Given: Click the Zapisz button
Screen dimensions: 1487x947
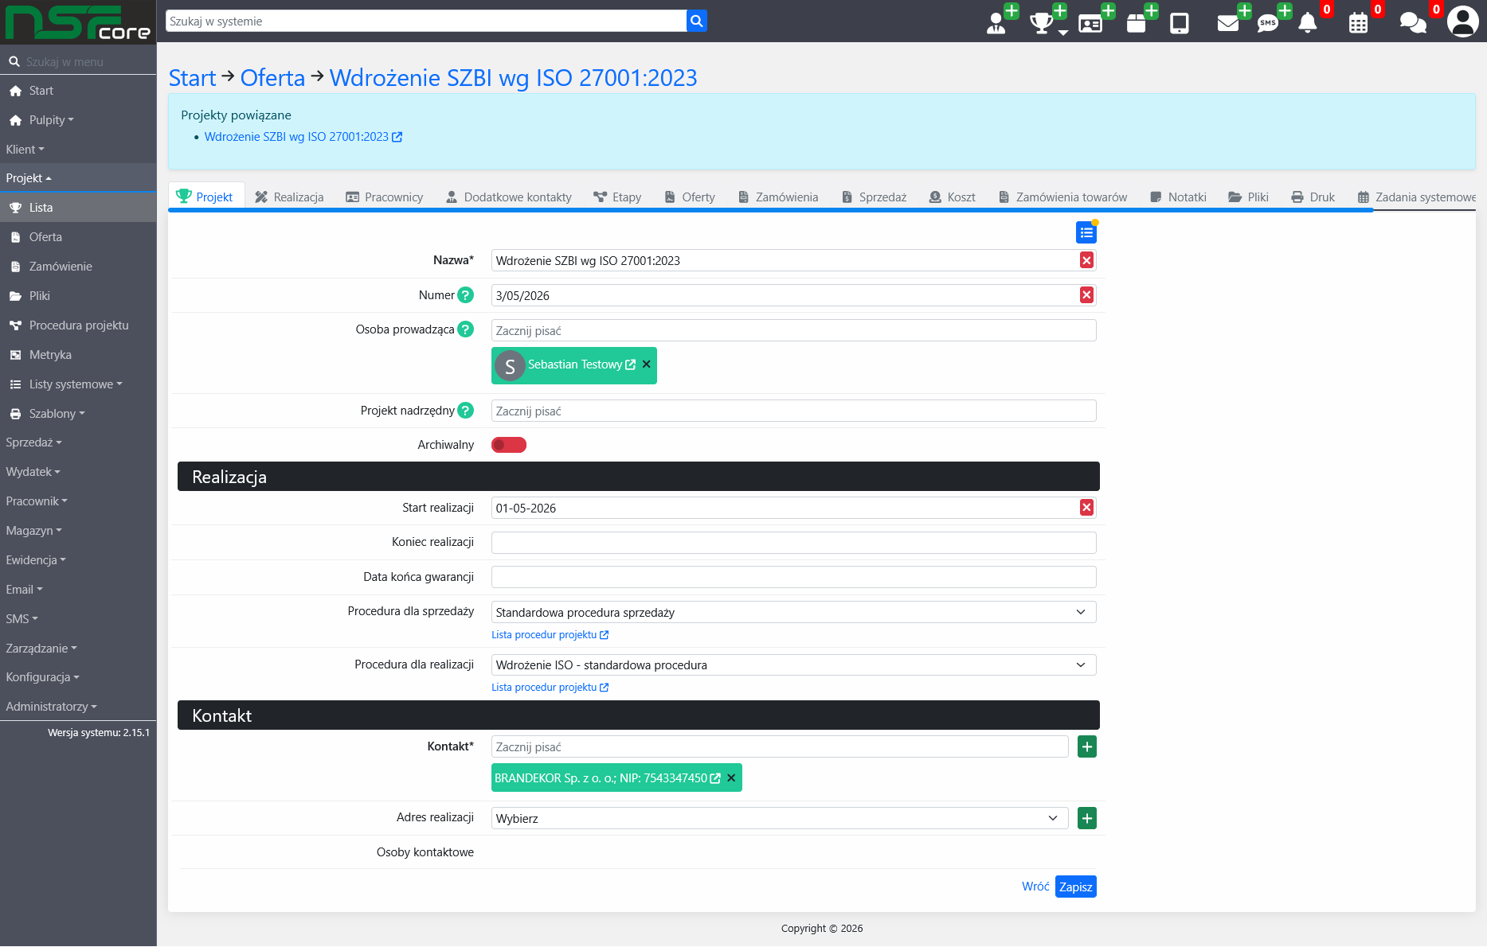Looking at the screenshot, I should [x=1076, y=887].
